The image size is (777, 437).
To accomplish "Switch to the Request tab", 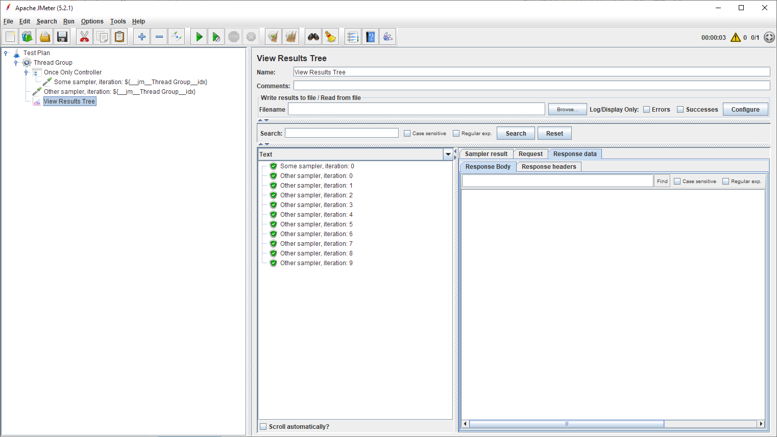I will point(530,154).
